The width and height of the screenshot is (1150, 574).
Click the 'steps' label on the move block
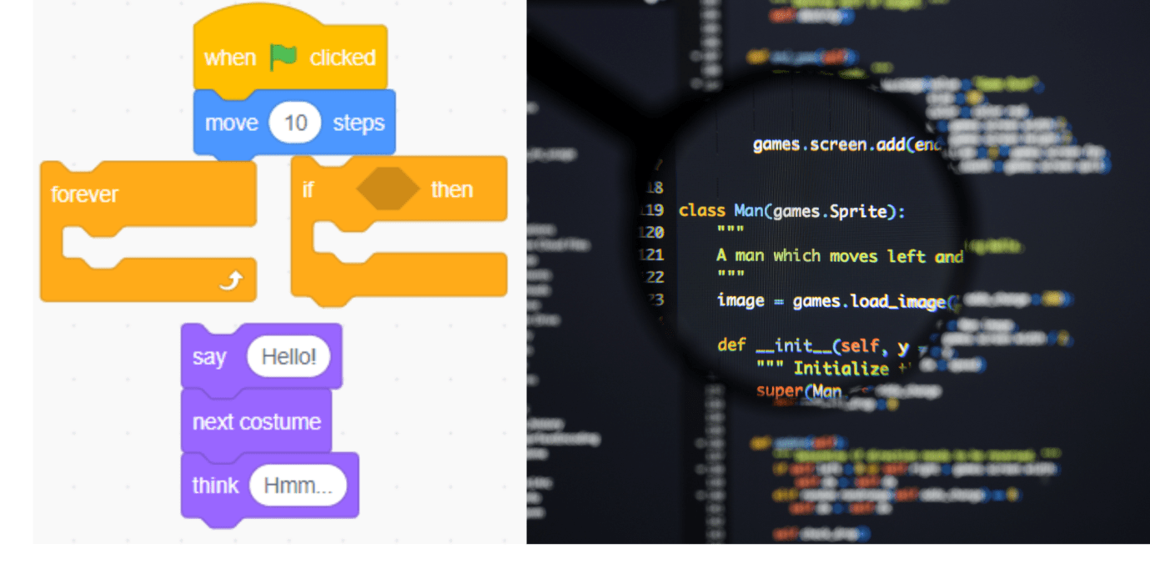359,123
